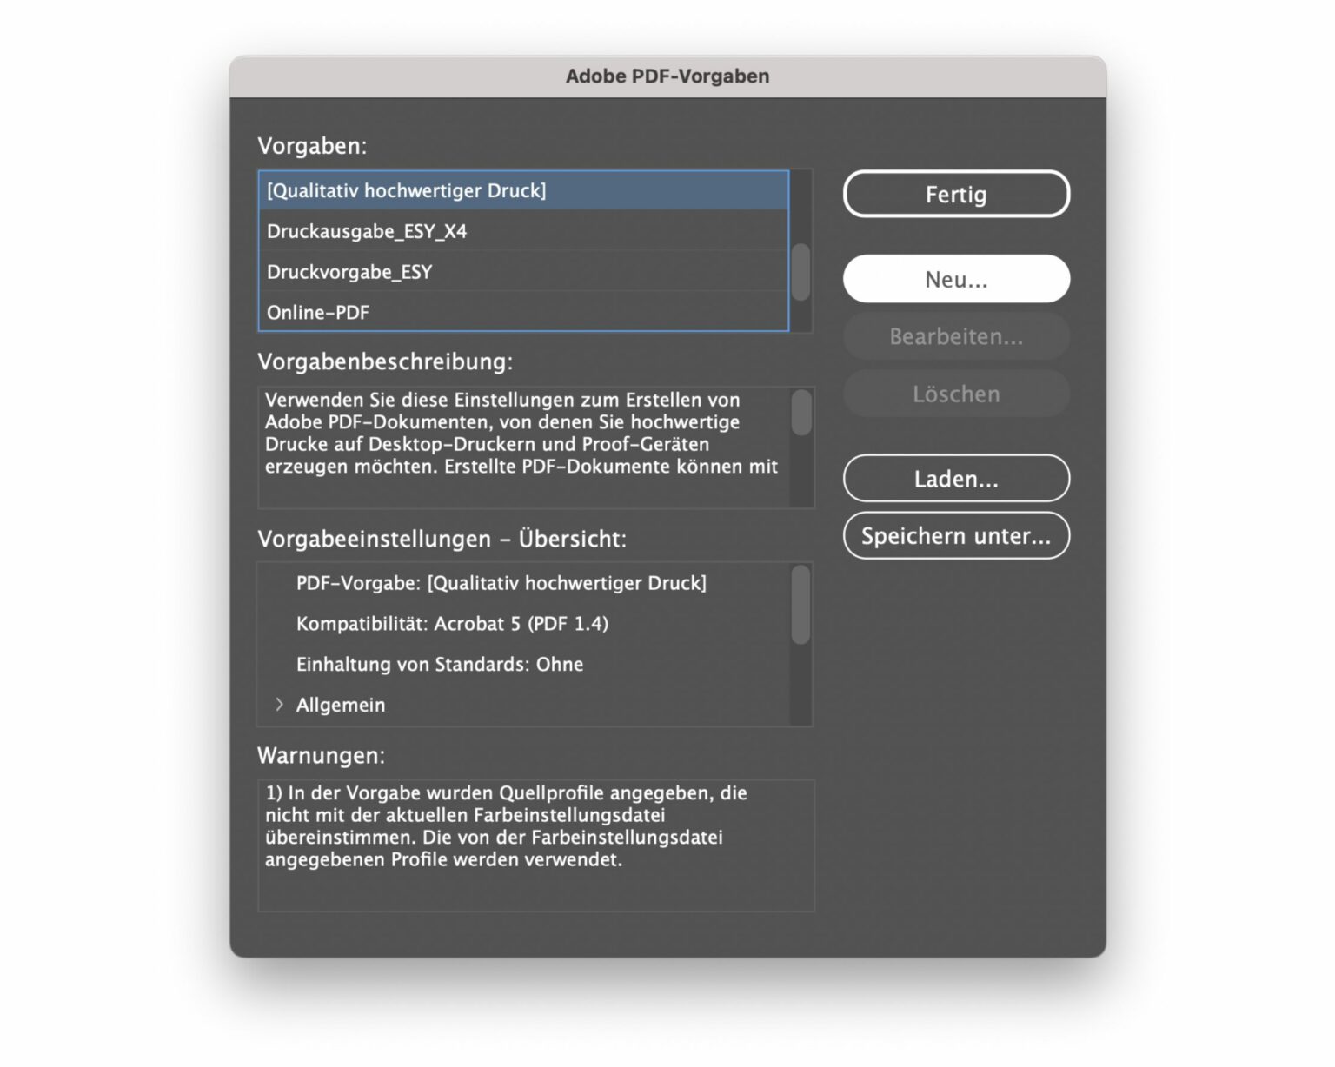Viewport: 1335px width, 1067px height.
Task: Choose Druckvorgabe_ESY in the list
Action: click(x=523, y=272)
